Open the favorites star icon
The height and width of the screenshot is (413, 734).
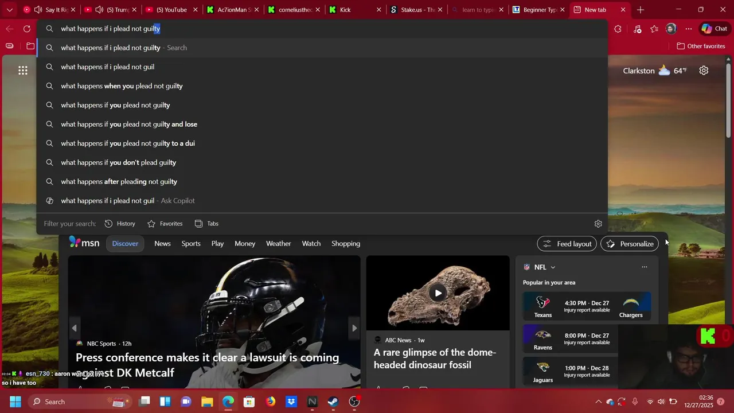coord(654,29)
